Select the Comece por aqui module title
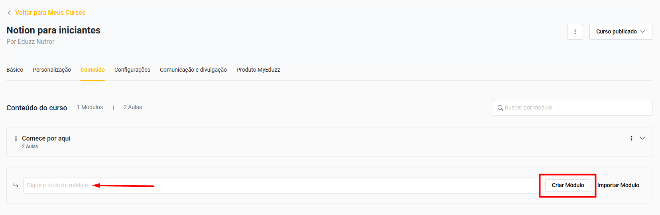 pyautogui.click(x=46, y=138)
